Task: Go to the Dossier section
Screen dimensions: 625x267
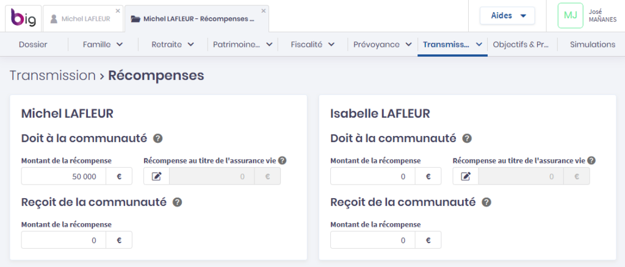Action: point(33,44)
